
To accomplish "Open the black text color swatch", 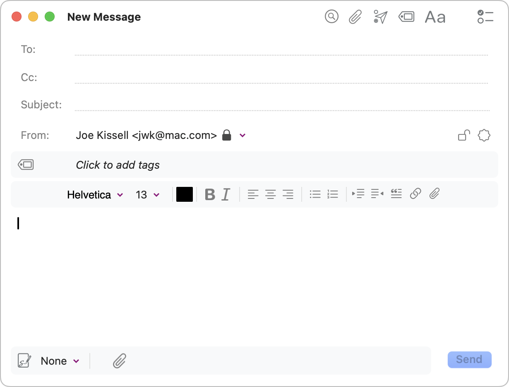I will click(185, 194).
